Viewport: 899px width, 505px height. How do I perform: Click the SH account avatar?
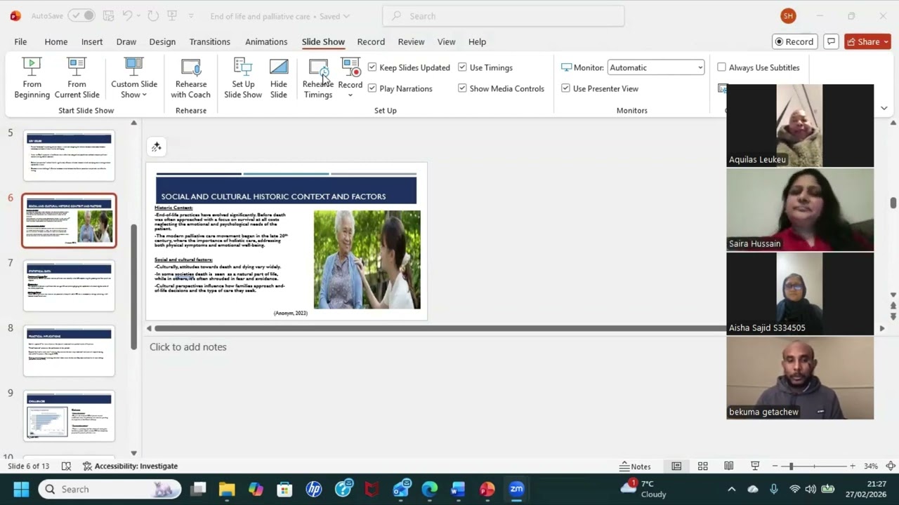point(788,15)
